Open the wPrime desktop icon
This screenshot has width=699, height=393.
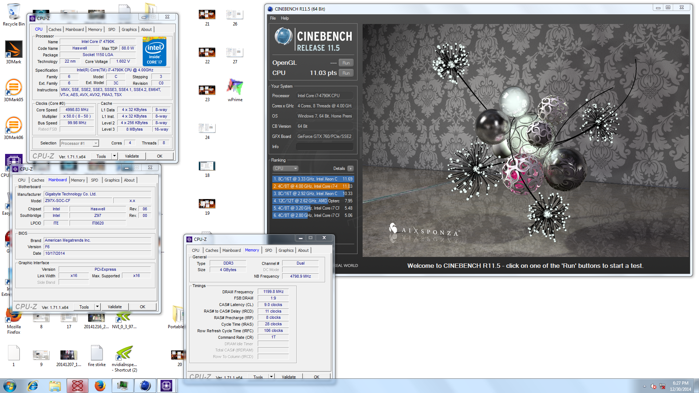pos(235,90)
